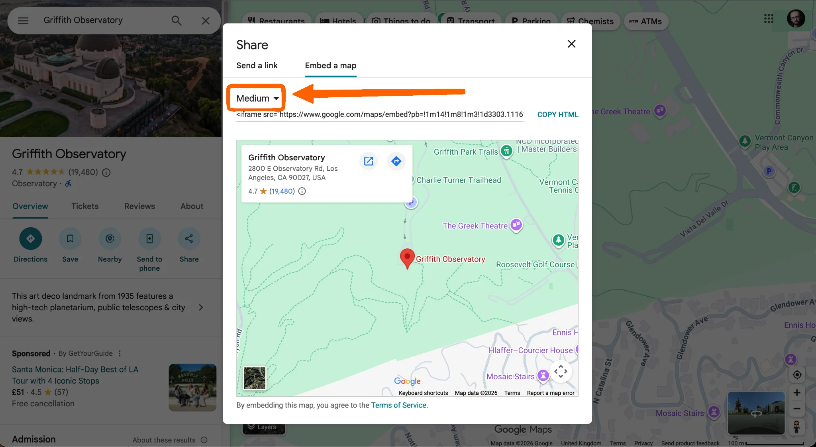The image size is (816, 447).
Task: Select the Embed a map tab
Action: click(331, 65)
